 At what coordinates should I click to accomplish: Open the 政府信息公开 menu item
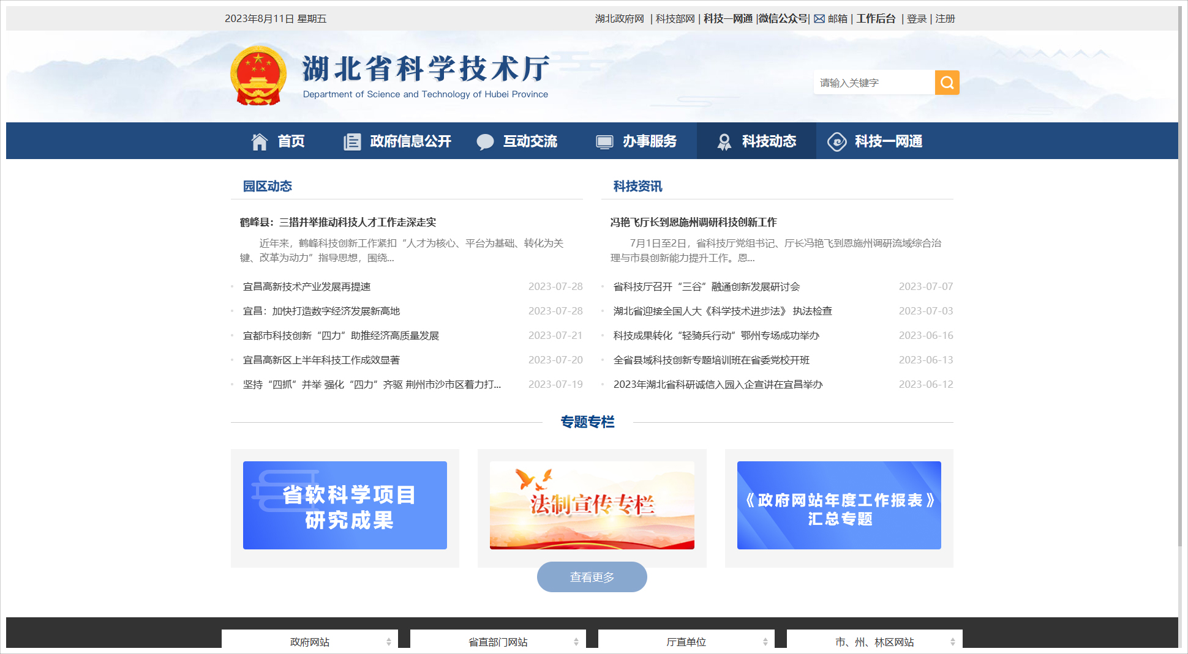click(x=410, y=141)
